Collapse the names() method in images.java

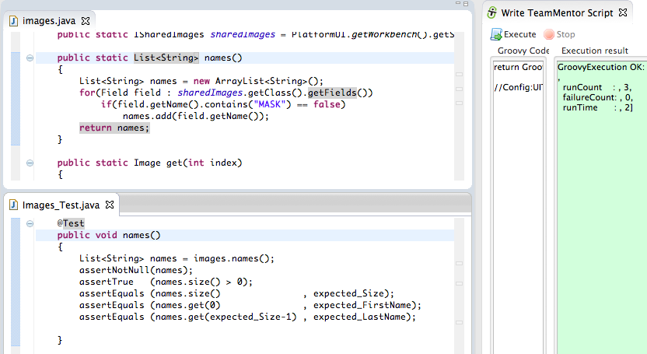click(30, 58)
